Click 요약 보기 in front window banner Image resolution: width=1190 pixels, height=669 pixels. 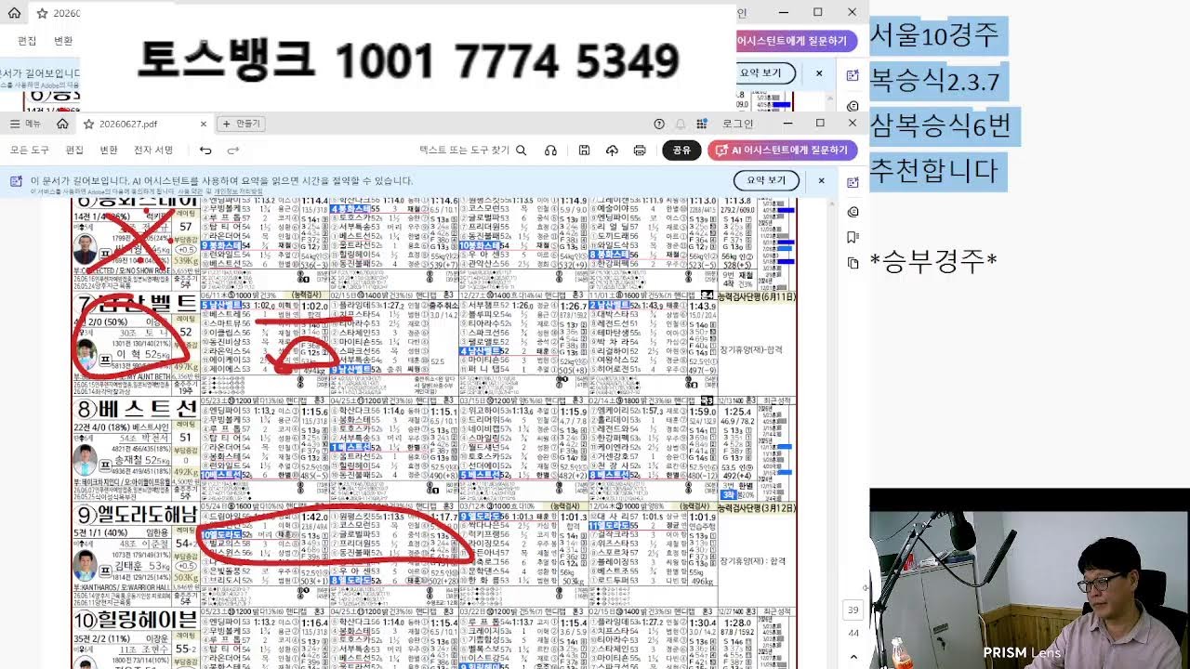[766, 180]
